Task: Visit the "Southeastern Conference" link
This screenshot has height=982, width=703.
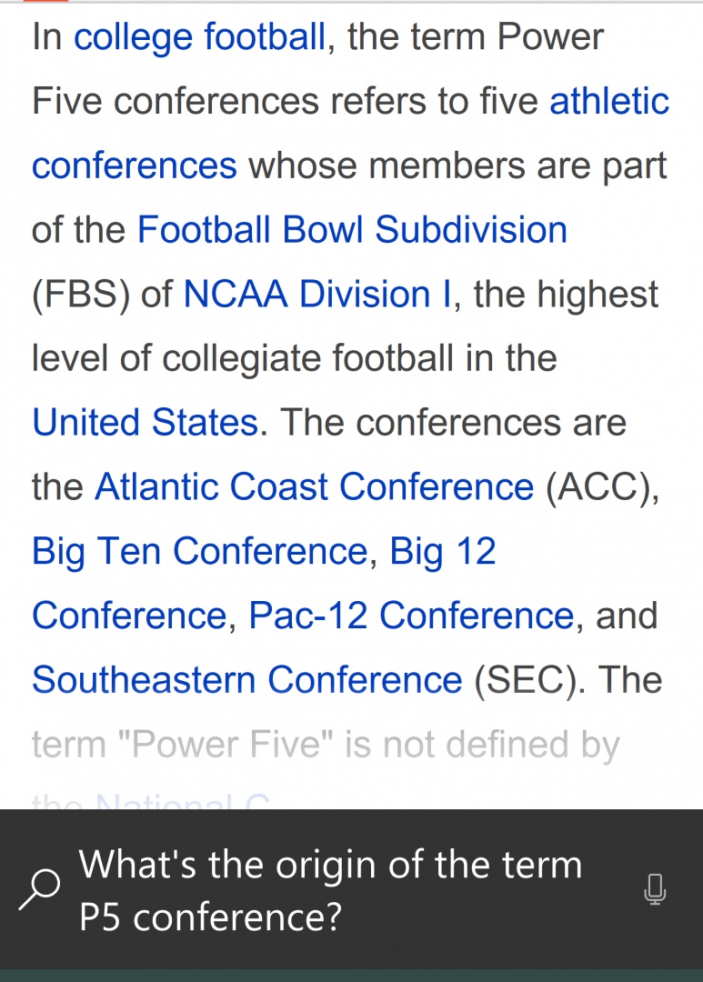Action: point(246,680)
